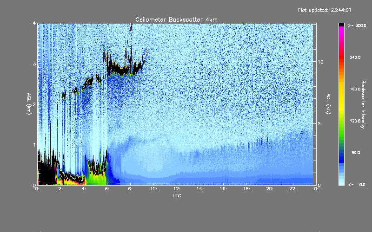Click the "4" tick on the km axis
The height and width of the screenshot is (232, 372).
click(34, 23)
